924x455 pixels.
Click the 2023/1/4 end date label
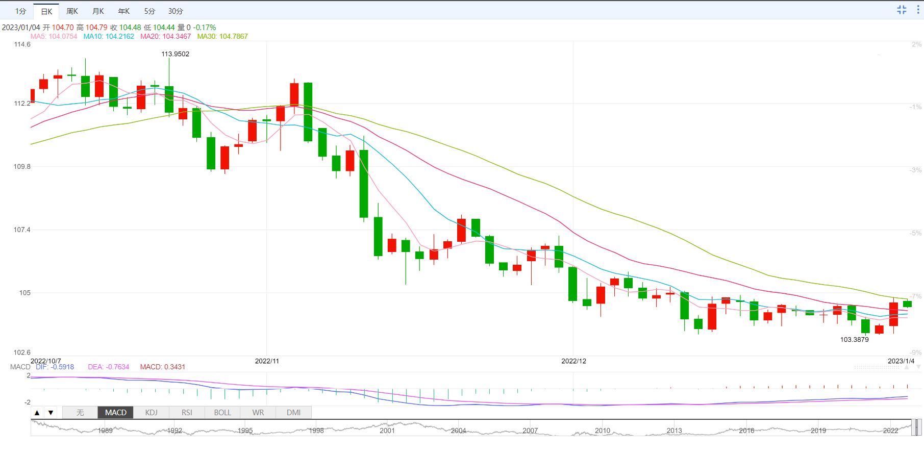901,361
